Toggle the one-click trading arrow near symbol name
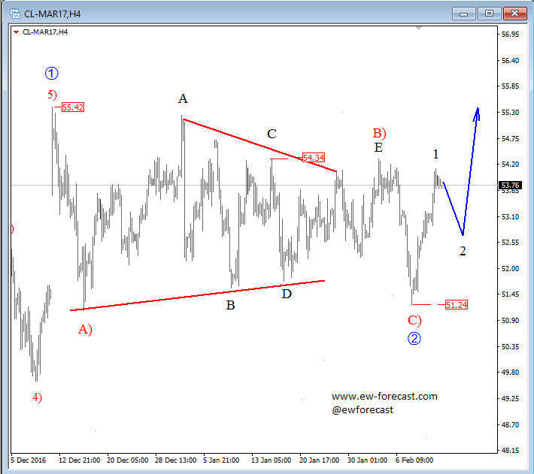The width and height of the screenshot is (534, 474). click(x=16, y=32)
